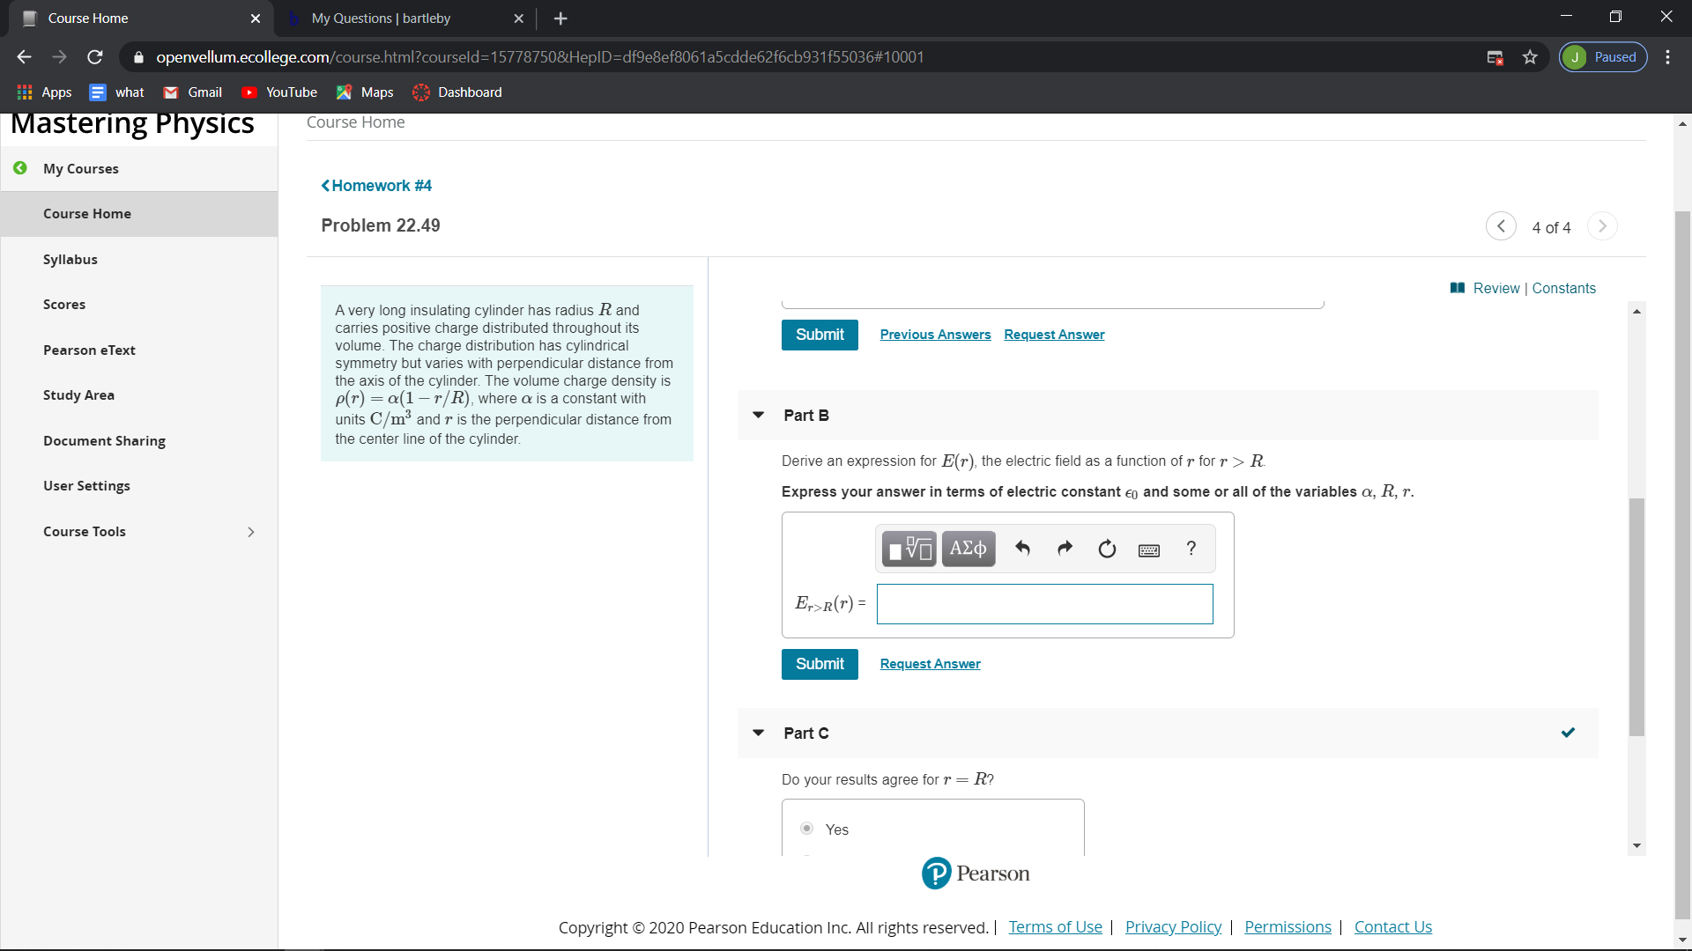
Task: Go to previous problem arrow
Action: pyautogui.click(x=1501, y=226)
